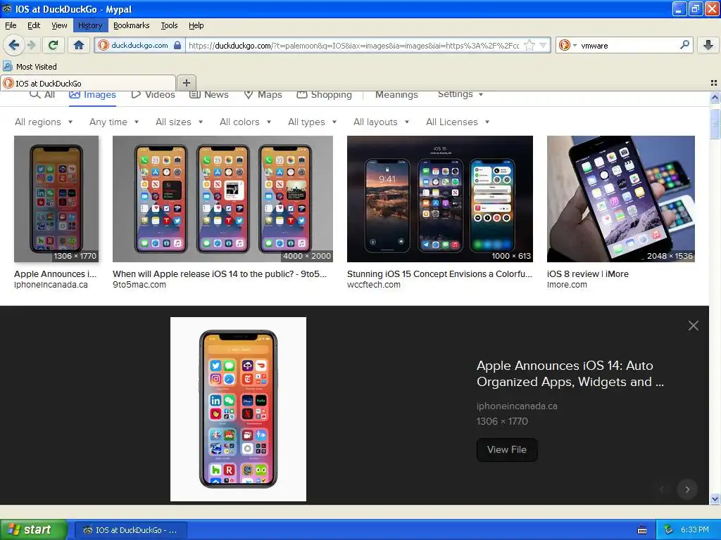The image size is (721, 540).
Task: Expand the All types filter
Action: coord(313,122)
